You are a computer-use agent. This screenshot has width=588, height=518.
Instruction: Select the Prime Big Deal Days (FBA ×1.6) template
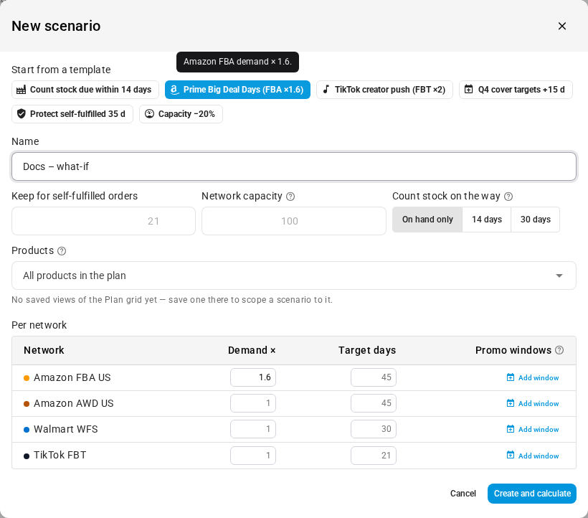(x=237, y=90)
